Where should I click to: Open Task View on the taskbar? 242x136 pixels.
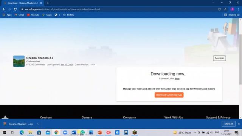[x=13, y=133]
